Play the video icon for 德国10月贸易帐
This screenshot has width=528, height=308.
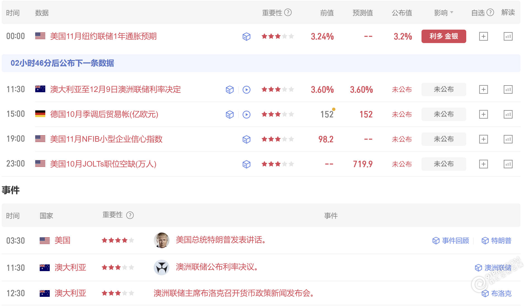tap(246, 114)
